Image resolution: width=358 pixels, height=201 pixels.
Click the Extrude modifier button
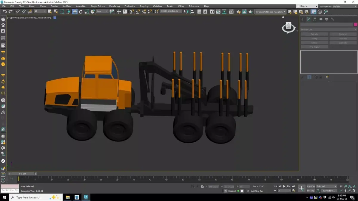click(314, 34)
